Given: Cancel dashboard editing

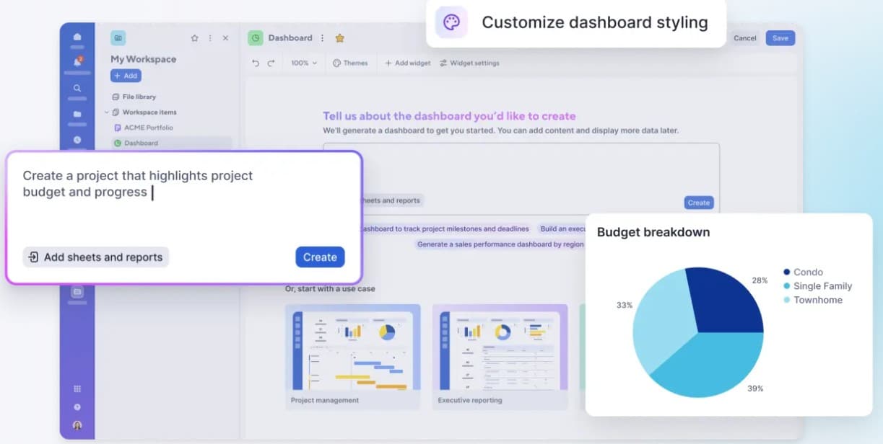Looking at the screenshot, I should coord(745,38).
